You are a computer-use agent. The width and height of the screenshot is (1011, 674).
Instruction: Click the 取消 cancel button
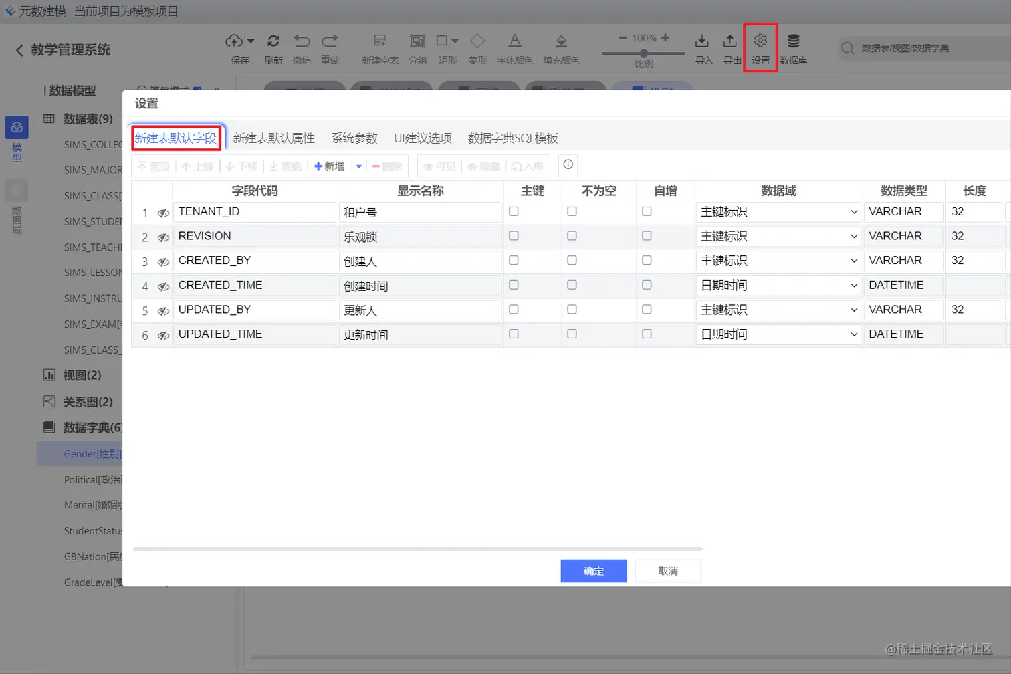coord(668,571)
